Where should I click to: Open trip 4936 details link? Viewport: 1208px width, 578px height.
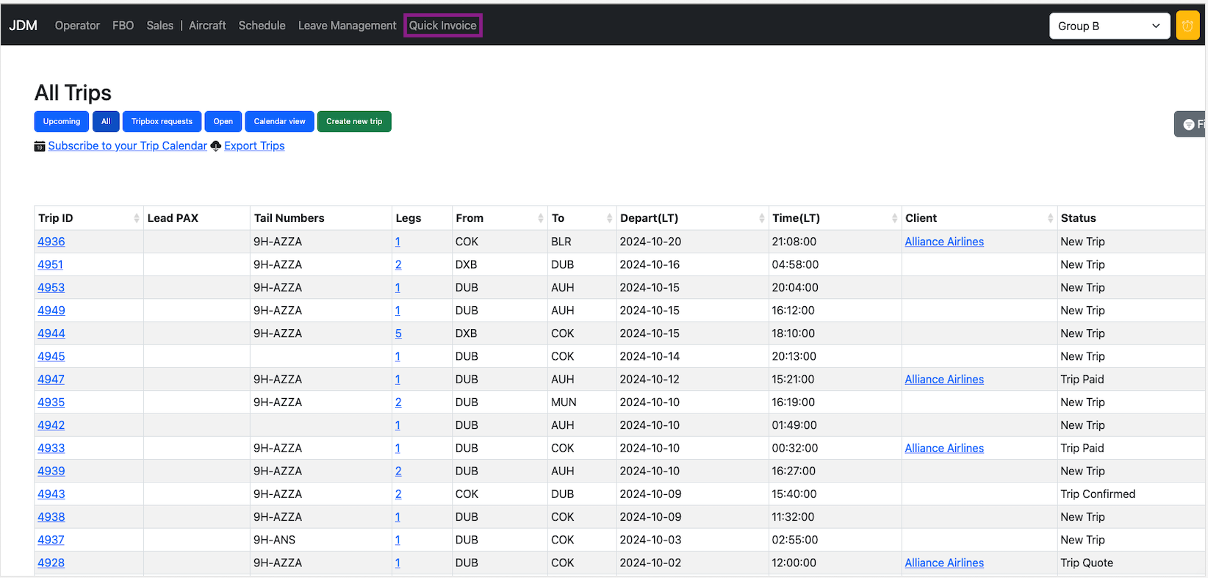point(51,242)
